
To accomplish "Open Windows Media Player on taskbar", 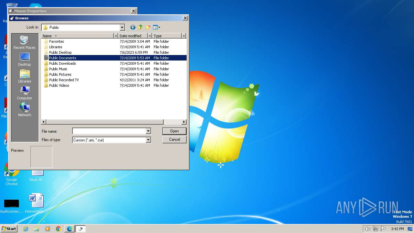I will click(x=48, y=229).
